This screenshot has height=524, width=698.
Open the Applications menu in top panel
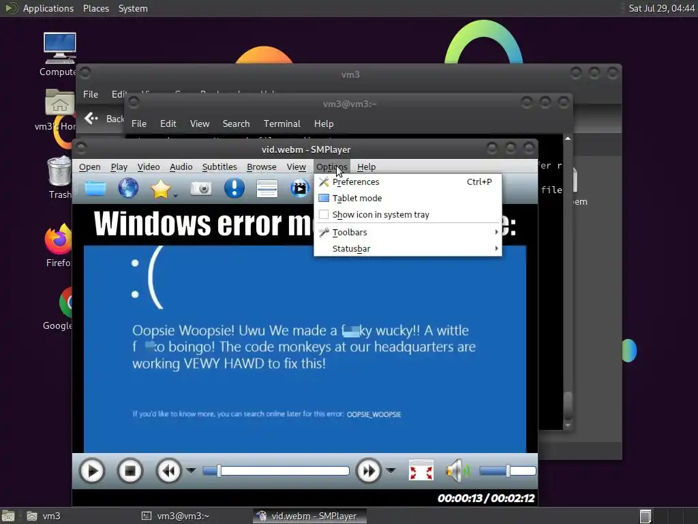(48, 8)
